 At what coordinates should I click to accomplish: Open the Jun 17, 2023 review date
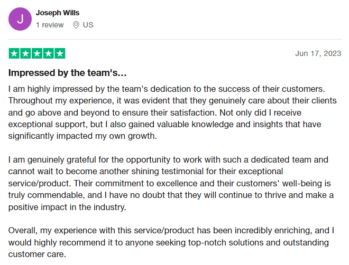click(x=318, y=53)
